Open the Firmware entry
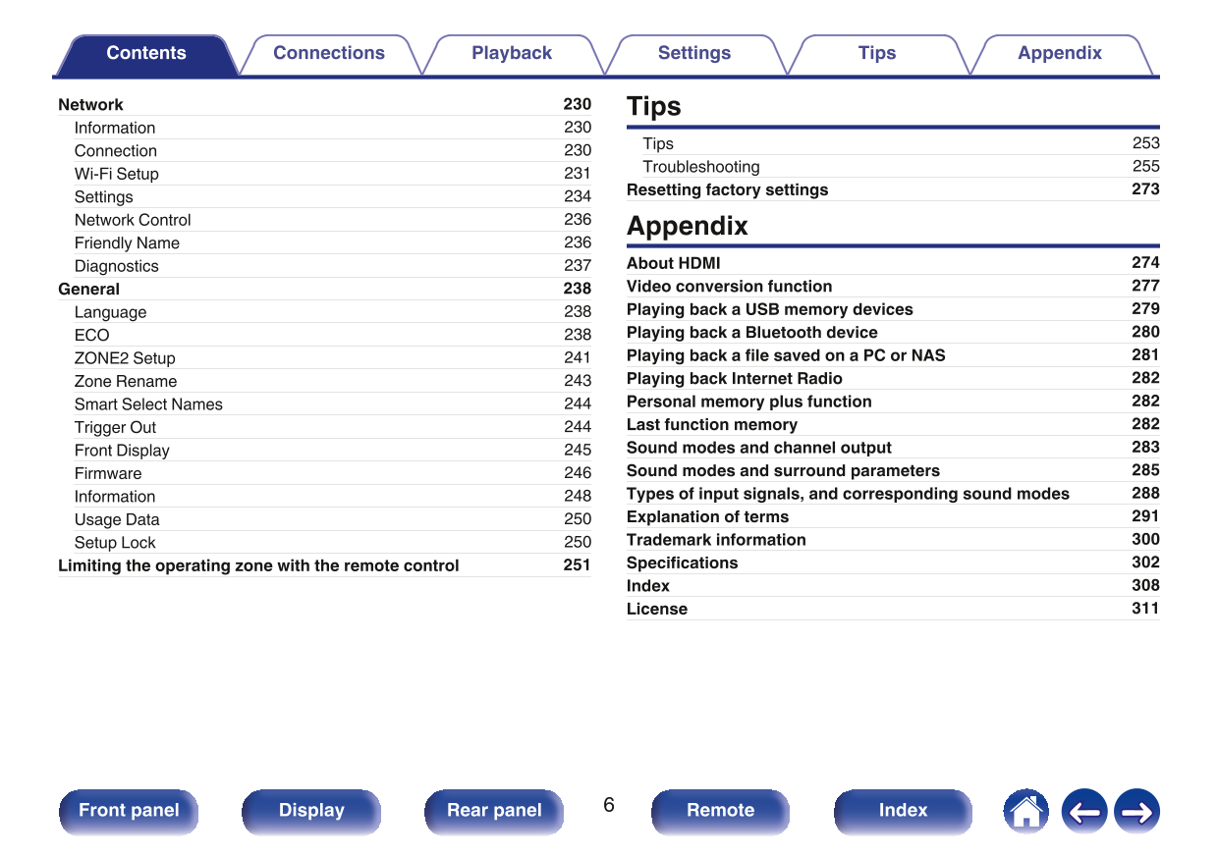The image size is (1218, 858). point(108,473)
